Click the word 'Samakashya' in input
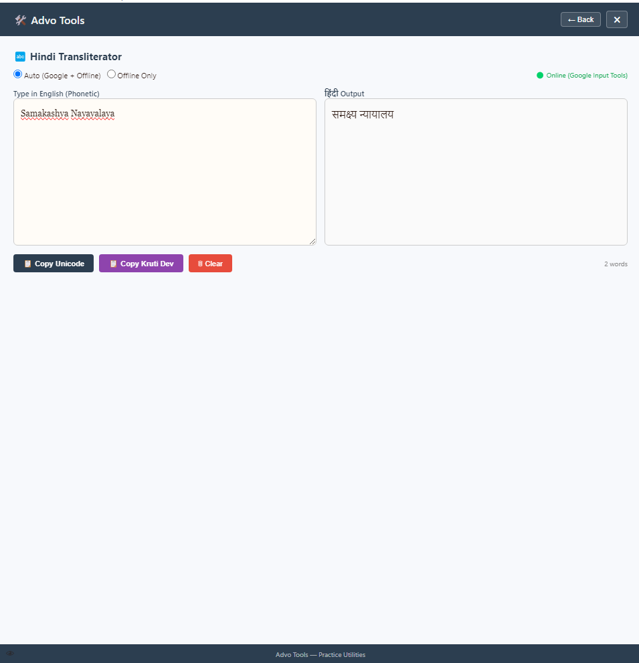The image size is (639, 663). tap(44, 114)
